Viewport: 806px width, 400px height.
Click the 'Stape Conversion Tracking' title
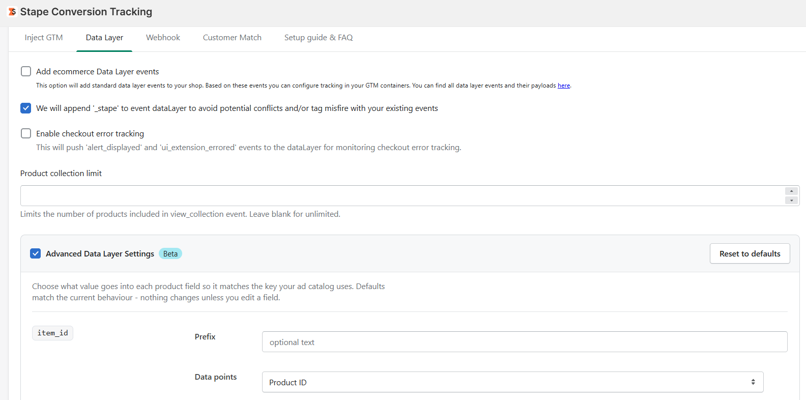click(x=86, y=12)
